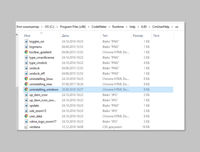
Task: Click the CSS gear icon beside verdana
Action: pos(26,127)
